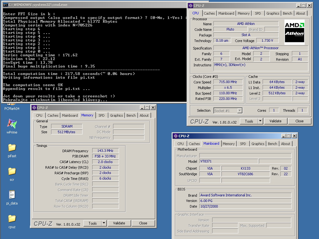This screenshot has height=239, width=319.
Task: Click the memory Size 512 MBytes field
Action: [67, 132]
